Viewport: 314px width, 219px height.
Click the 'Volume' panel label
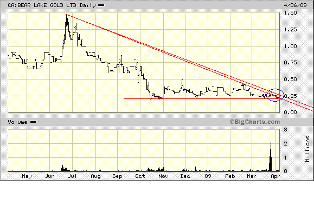(x=17, y=122)
